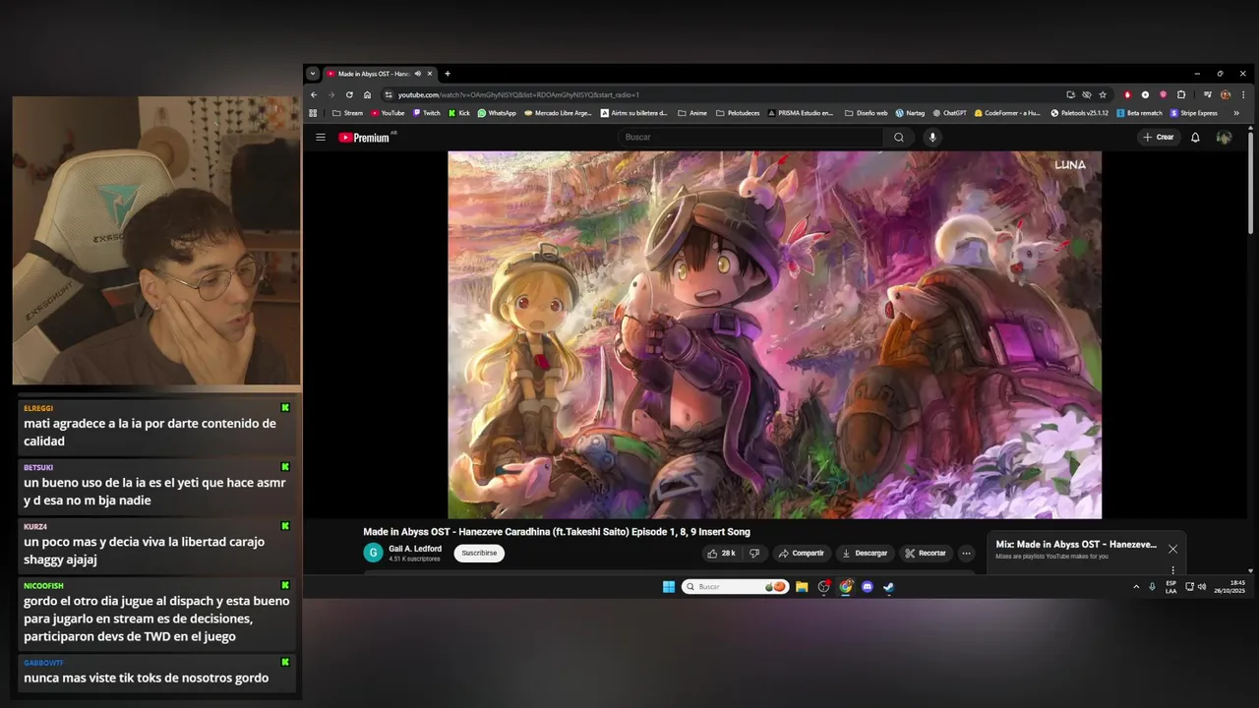Open Chrome tab search dropdown
Screen dimensions: 1259x708
pos(313,74)
